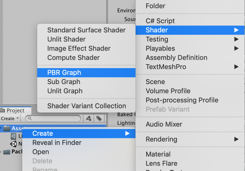Click the search-by-label tag icon
This screenshot has width=245, height=171.
(x=99, y=118)
